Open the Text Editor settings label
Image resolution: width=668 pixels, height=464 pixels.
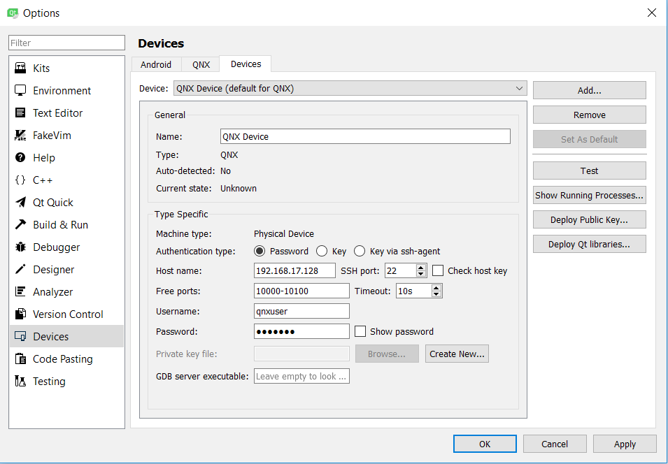coord(57,113)
